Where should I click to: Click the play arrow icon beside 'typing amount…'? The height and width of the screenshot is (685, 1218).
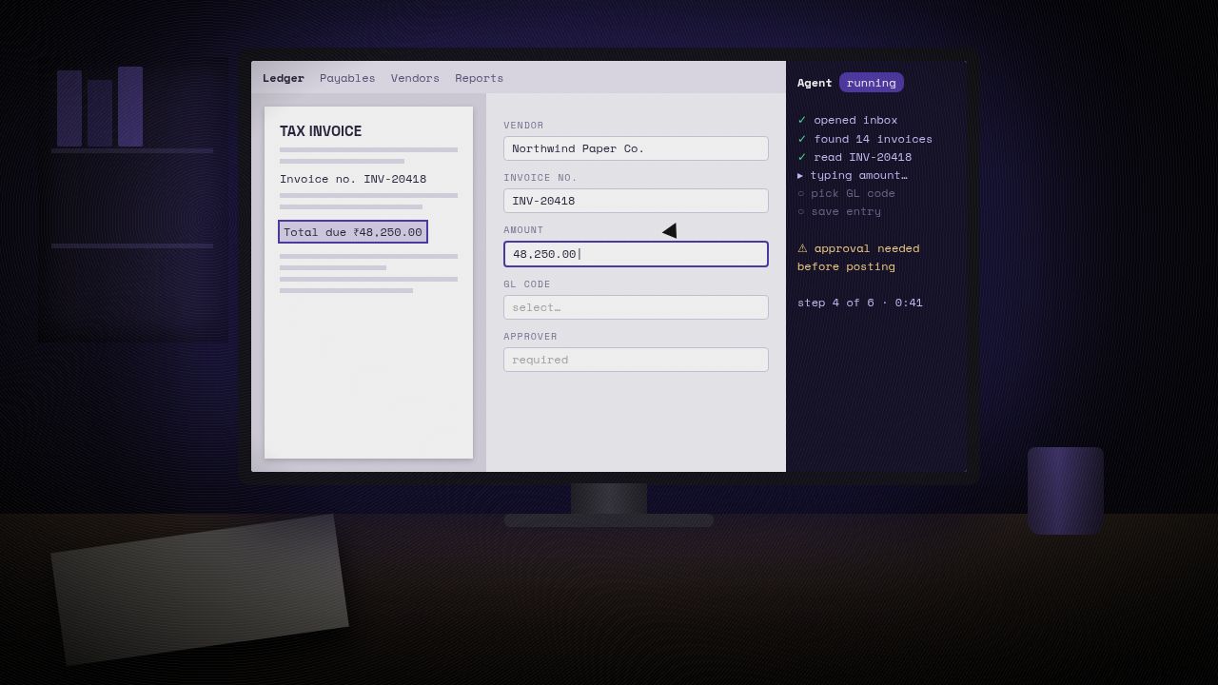coord(800,175)
